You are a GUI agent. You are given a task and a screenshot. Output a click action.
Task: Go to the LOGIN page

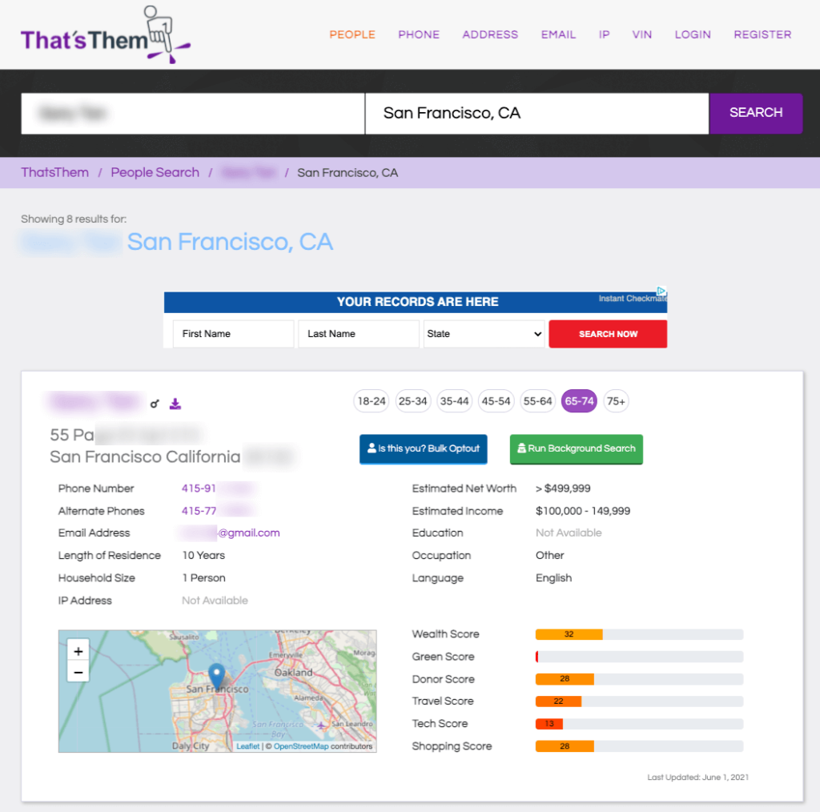pos(693,34)
